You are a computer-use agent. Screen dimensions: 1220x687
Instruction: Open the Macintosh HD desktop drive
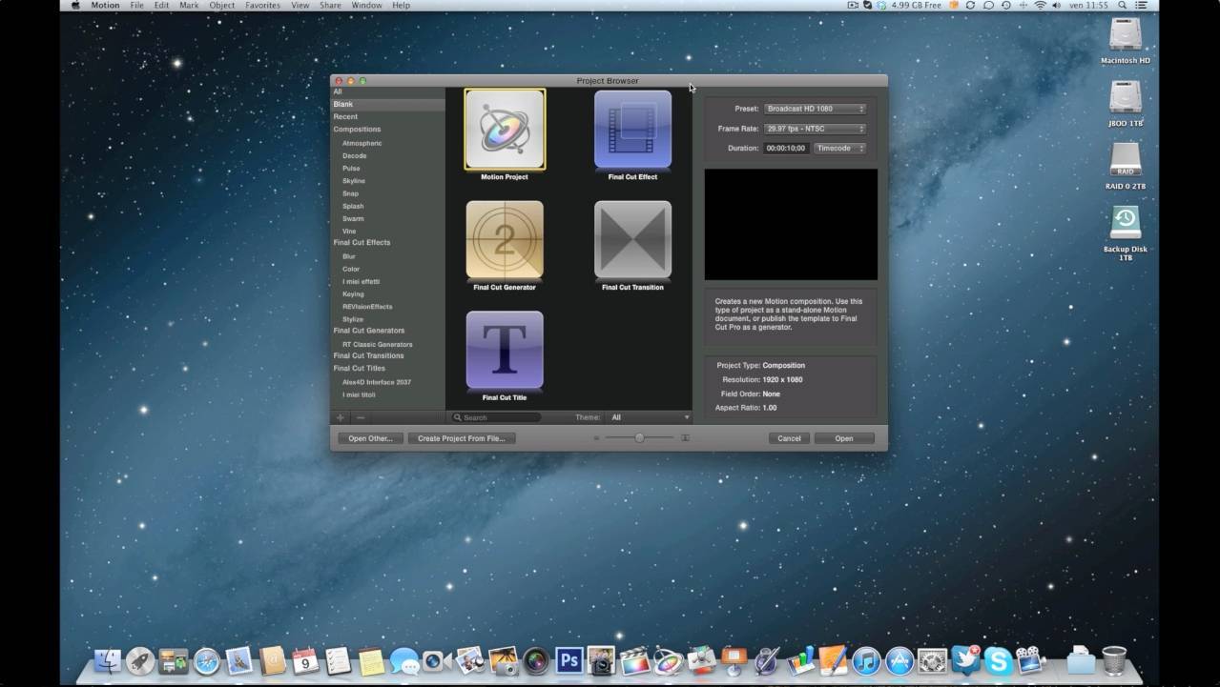pyautogui.click(x=1126, y=36)
